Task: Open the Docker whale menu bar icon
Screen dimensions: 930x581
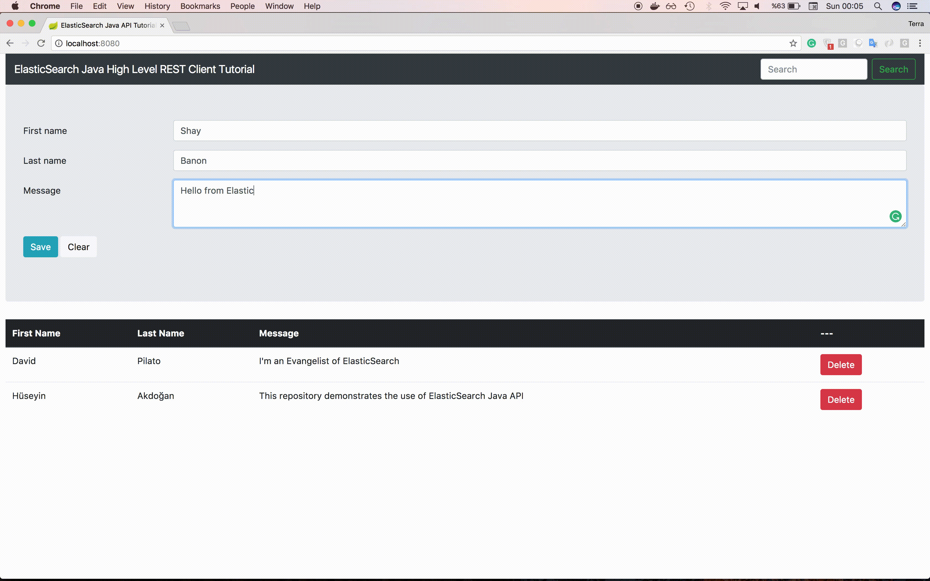Action: tap(654, 6)
